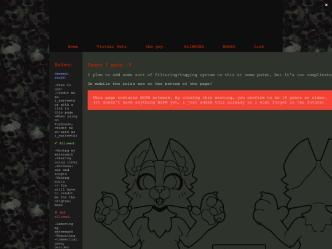
Task: Go to the Virtual Pets page
Action: point(111,47)
